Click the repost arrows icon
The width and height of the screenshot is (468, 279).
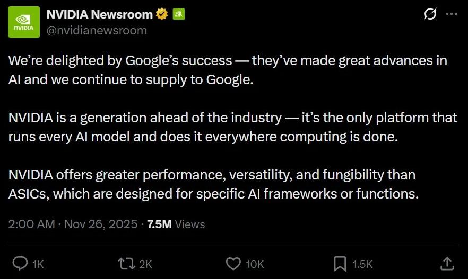(x=126, y=263)
